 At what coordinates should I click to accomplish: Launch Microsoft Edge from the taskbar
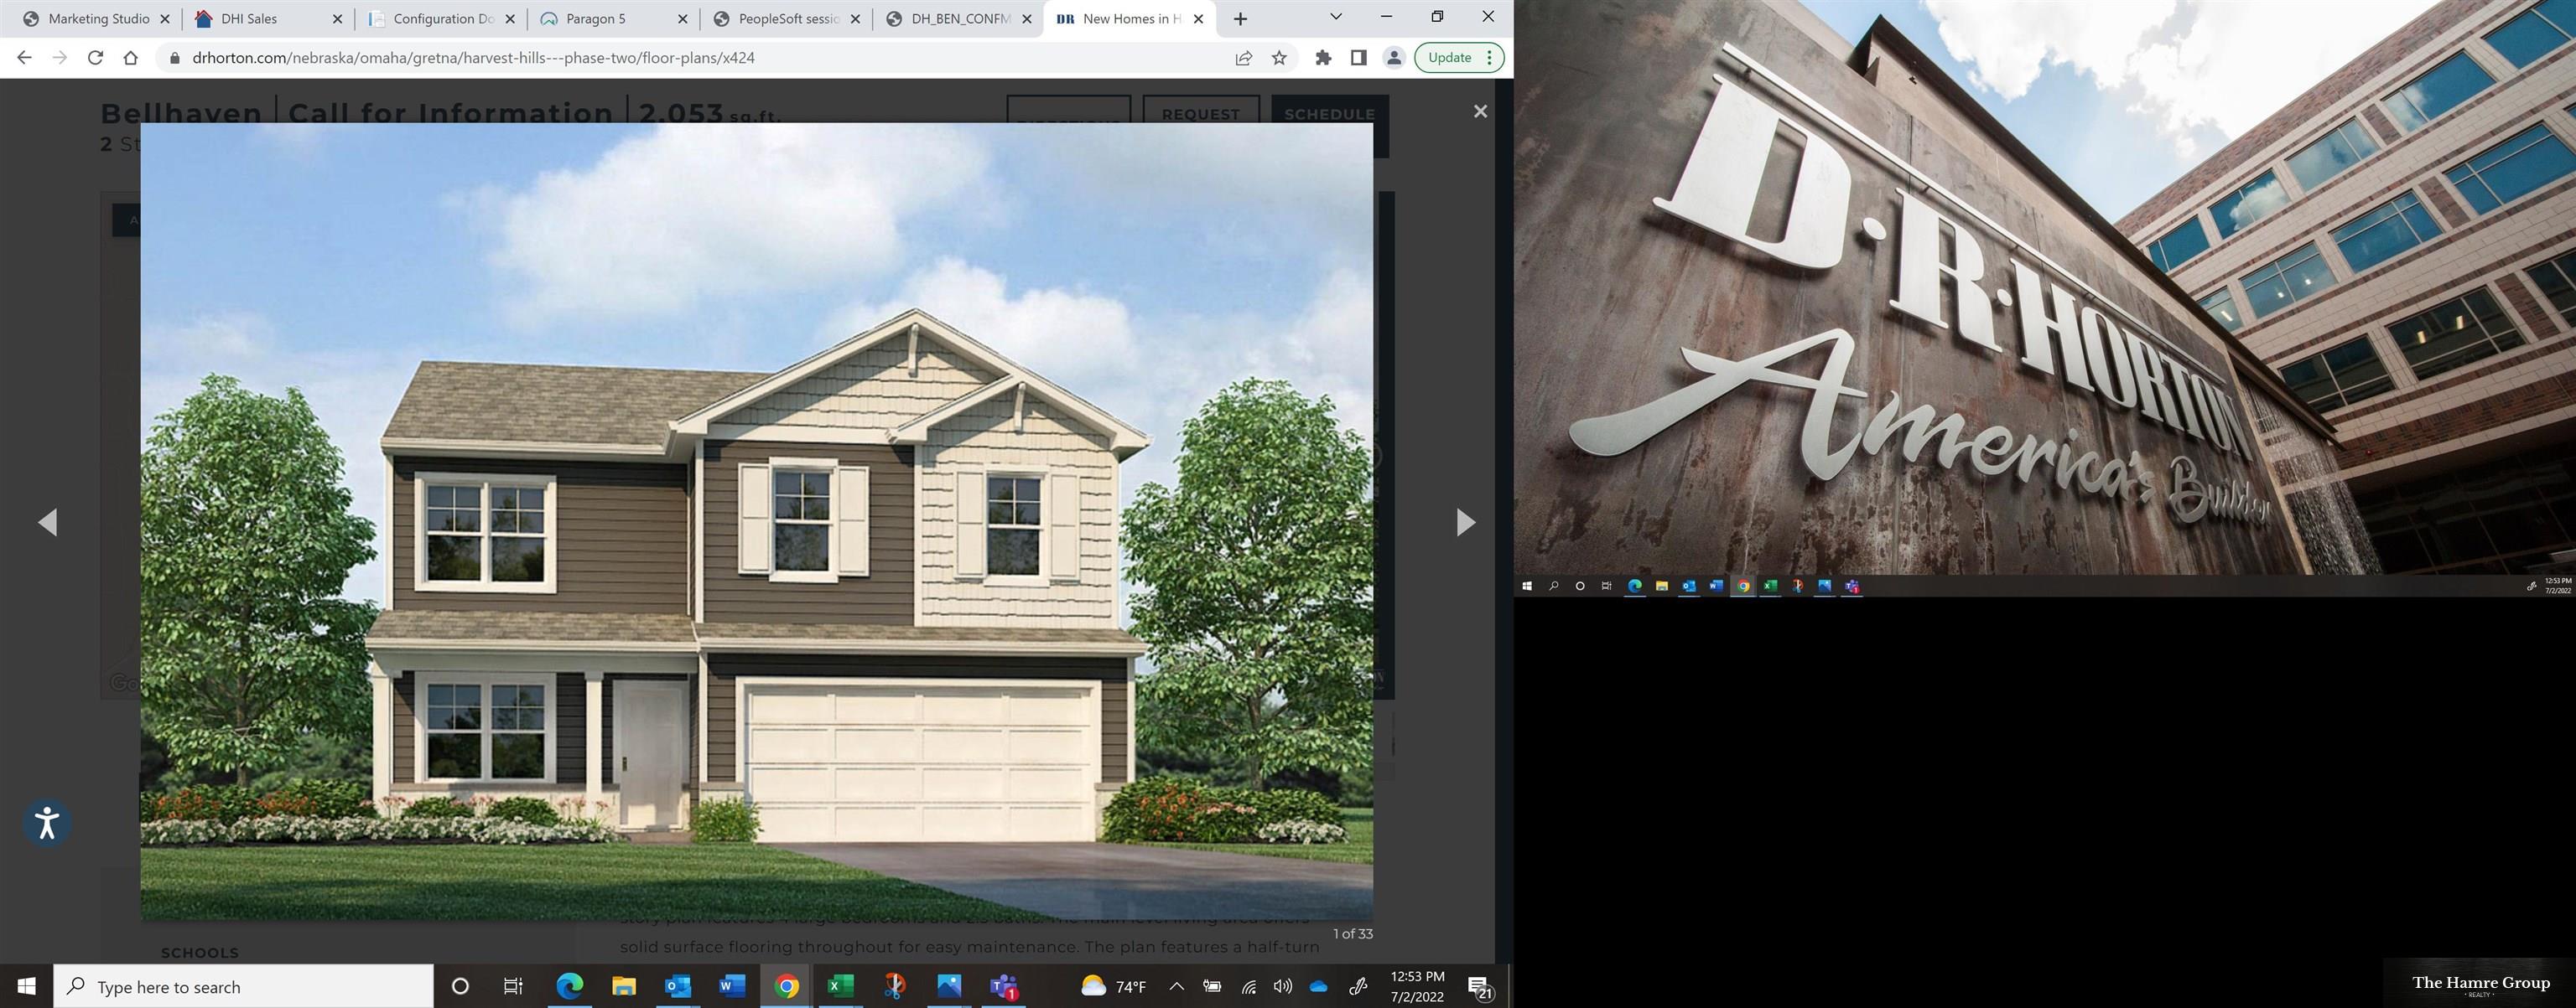[x=570, y=987]
